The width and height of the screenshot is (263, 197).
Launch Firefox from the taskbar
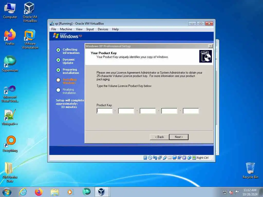(x=39, y=192)
